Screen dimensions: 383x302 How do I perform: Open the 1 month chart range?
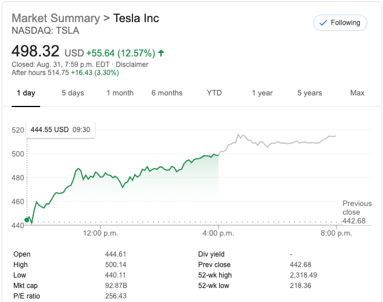(x=120, y=93)
